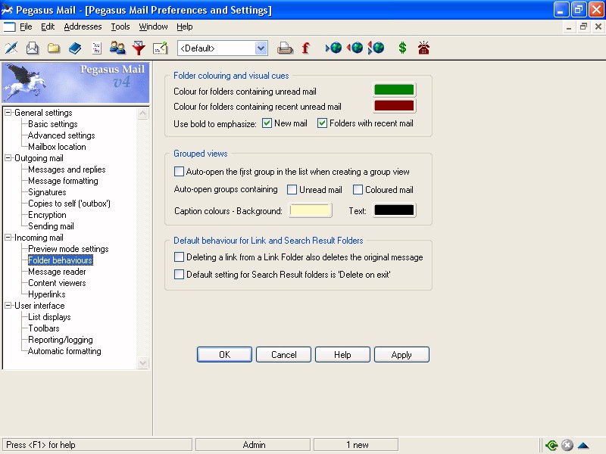Screen dimensions: 606x454
Task: Compose a new message with pen icon
Action: [11, 48]
